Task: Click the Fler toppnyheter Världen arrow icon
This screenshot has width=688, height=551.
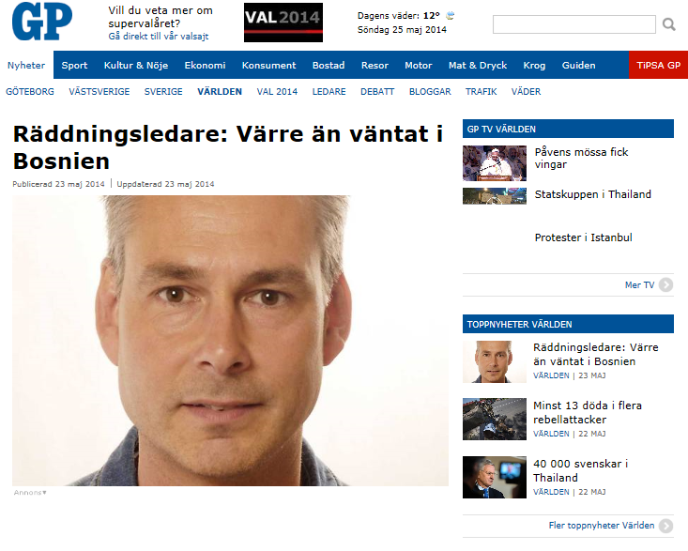Action: tap(666, 526)
